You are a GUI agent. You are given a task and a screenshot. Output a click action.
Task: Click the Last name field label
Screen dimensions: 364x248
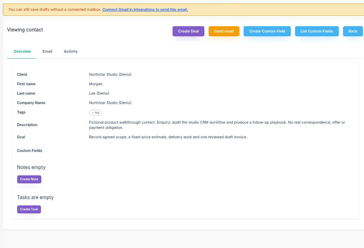tap(26, 93)
